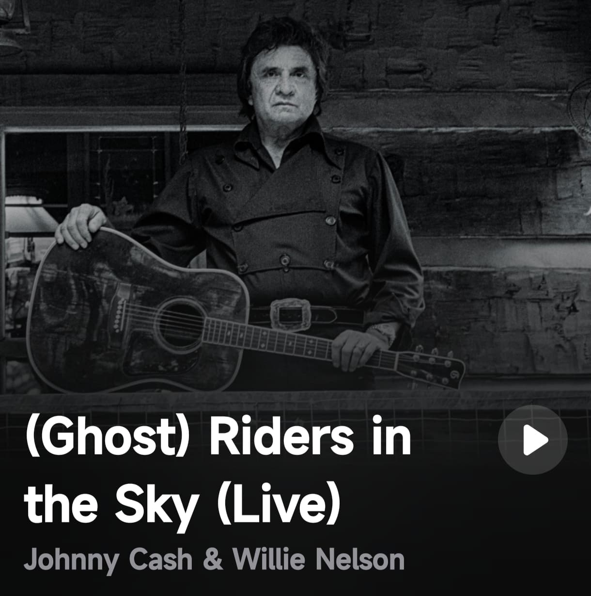Click the circular gray play button background
Image resolution: width=591 pixels, height=596 pixels.
tap(532, 440)
